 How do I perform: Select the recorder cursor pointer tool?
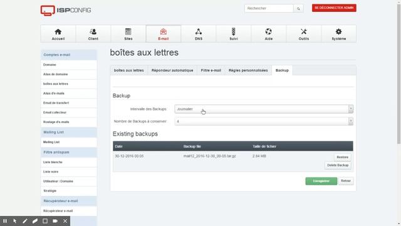tap(15, 221)
